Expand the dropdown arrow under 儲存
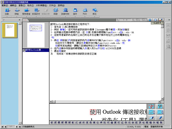Viewport: 172px width, 129px height. click(75, 17)
